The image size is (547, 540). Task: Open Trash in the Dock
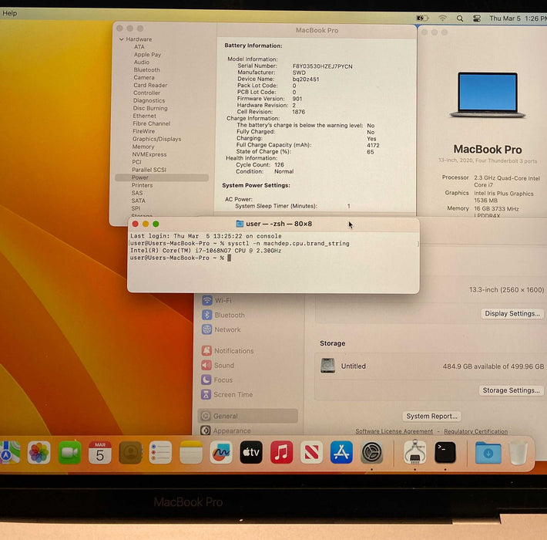(x=518, y=453)
